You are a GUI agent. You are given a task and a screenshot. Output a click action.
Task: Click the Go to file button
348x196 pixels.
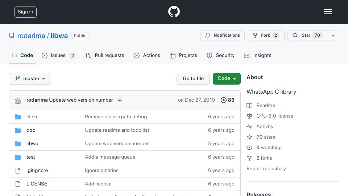tap(193, 79)
